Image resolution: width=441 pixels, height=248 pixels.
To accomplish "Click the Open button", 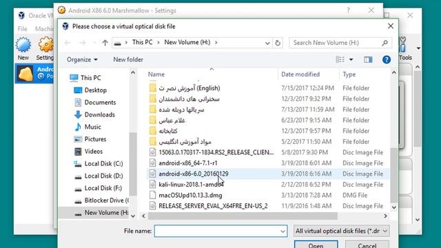I will [316, 245].
